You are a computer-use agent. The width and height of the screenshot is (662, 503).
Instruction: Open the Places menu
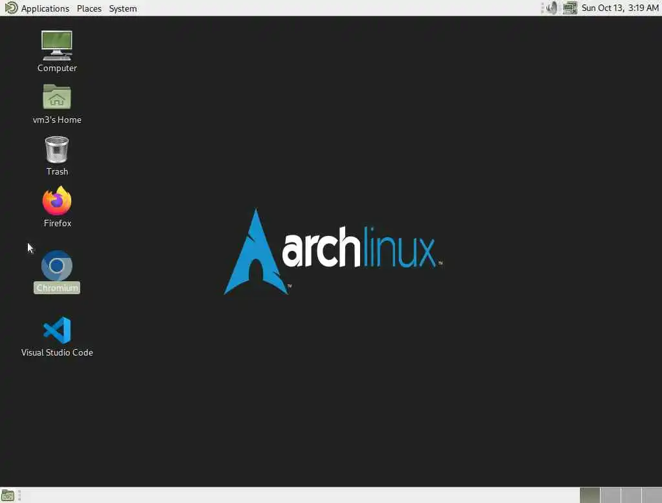tap(89, 8)
